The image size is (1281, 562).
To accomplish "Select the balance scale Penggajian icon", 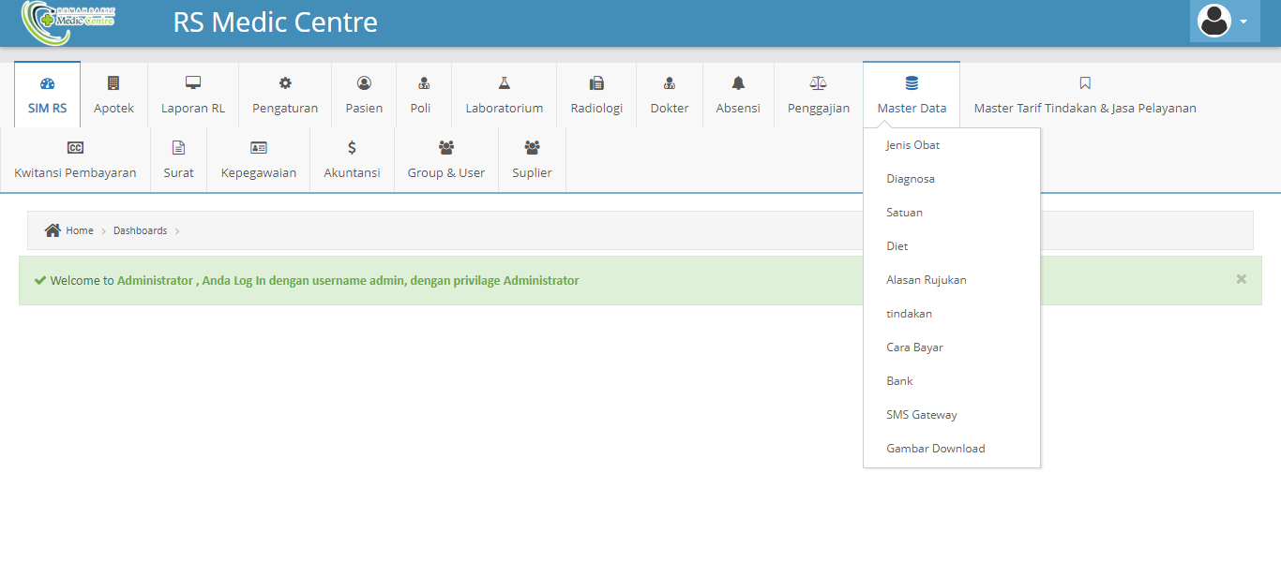I will tap(818, 83).
